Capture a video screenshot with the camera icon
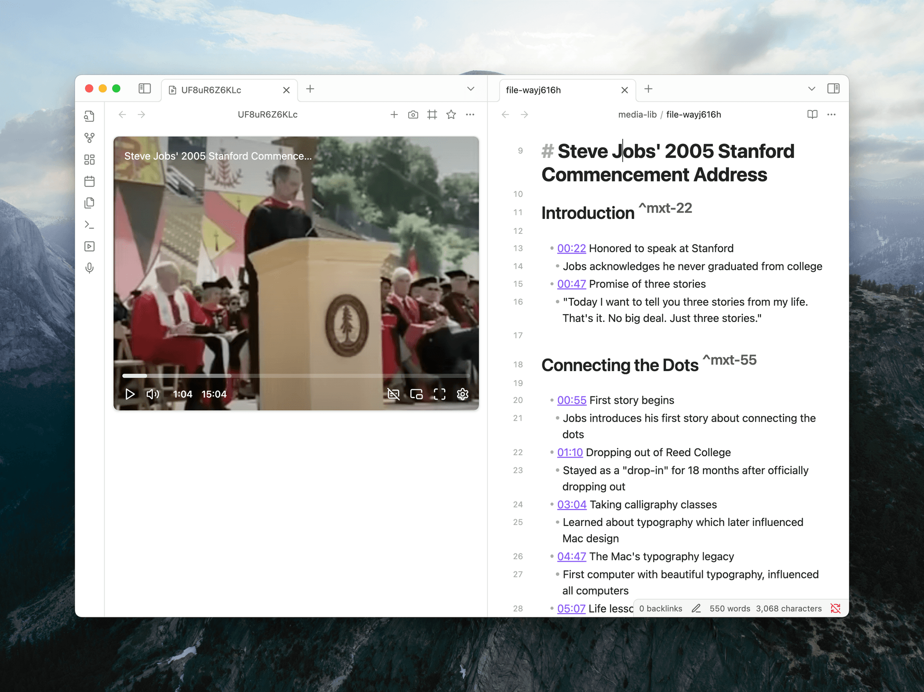Screen dimensions: 924x692 [413, 115]
